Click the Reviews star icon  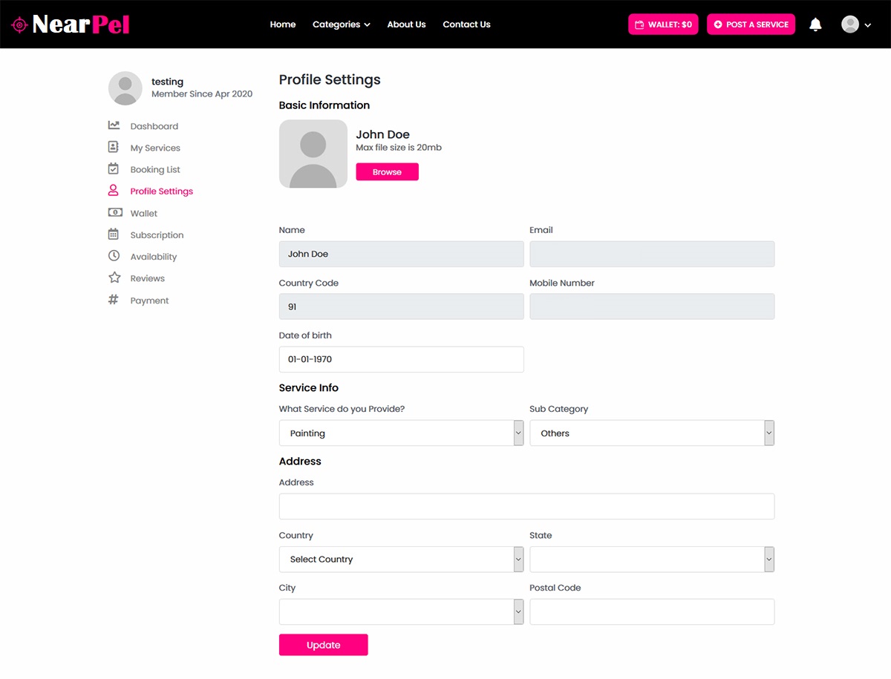(x=114, y=278)
